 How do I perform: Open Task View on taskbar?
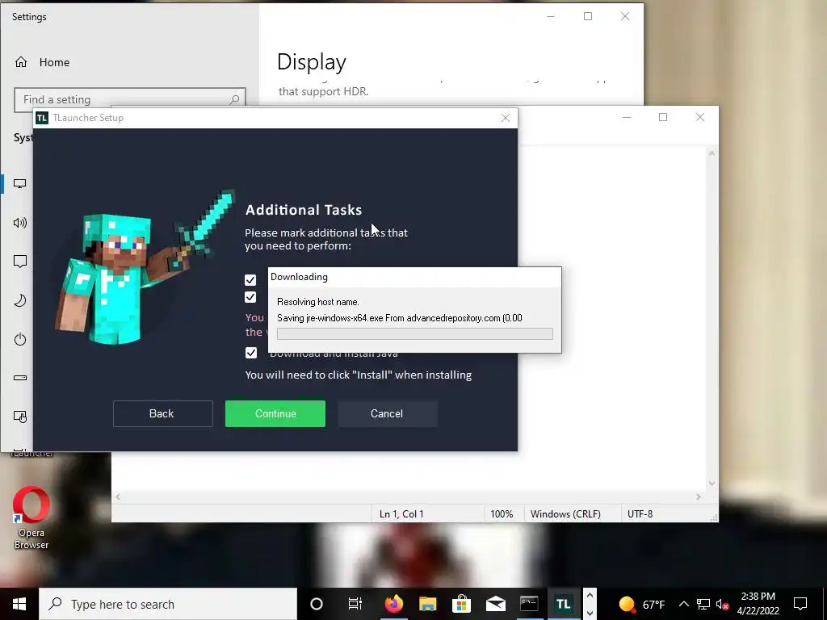pyautogui.click(x=355, y=604)
